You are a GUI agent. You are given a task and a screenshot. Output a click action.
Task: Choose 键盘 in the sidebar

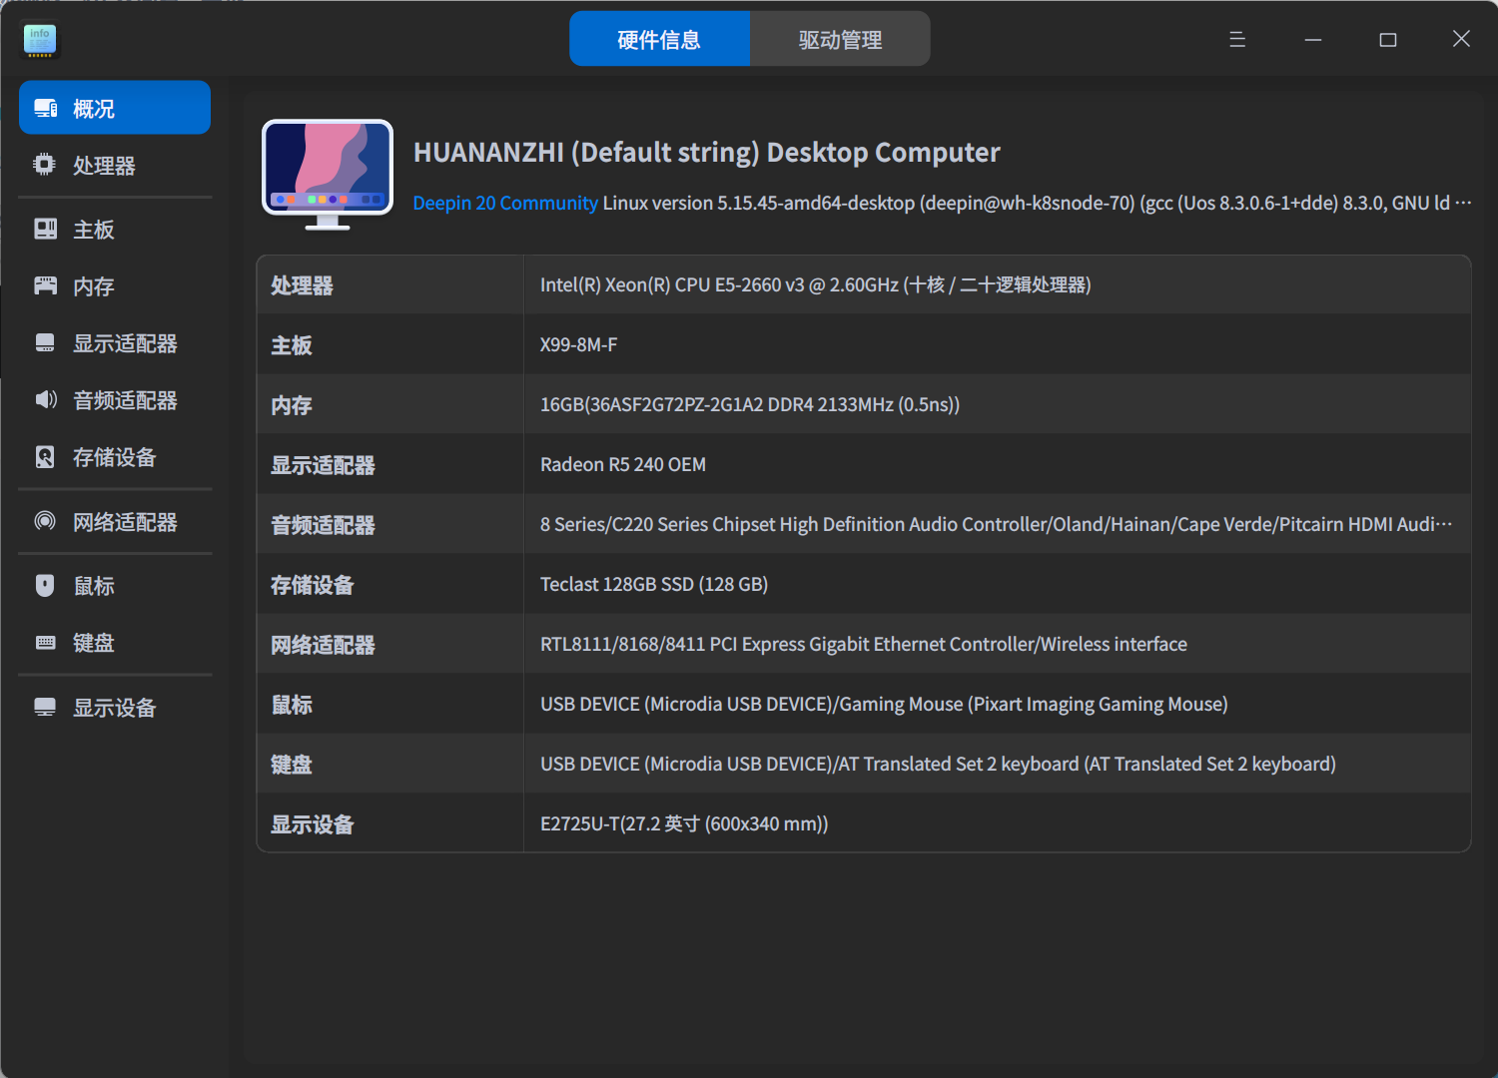(x=115, y=642)
